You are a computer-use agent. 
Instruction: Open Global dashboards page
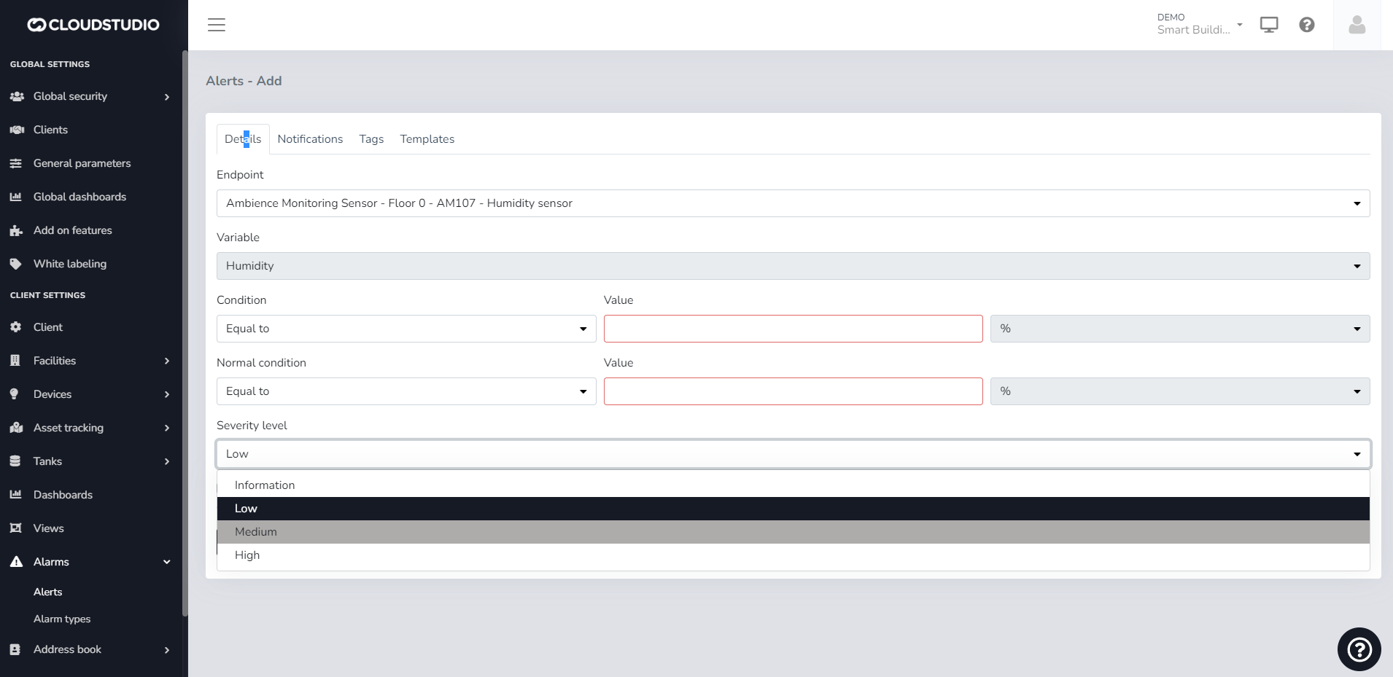(79, 197)
